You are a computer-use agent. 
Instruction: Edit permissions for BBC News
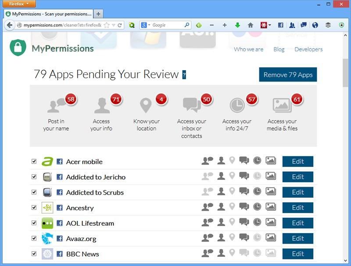pos(298,254)
